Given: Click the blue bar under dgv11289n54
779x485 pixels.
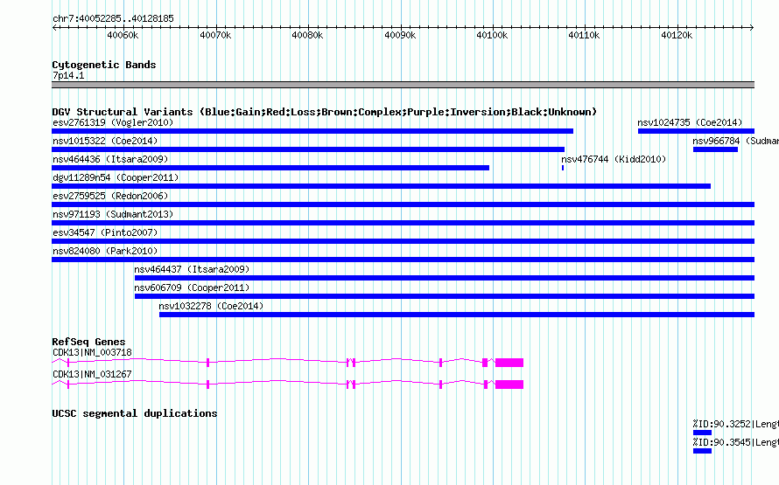Looking at the screenshot, I should [381, 186].
